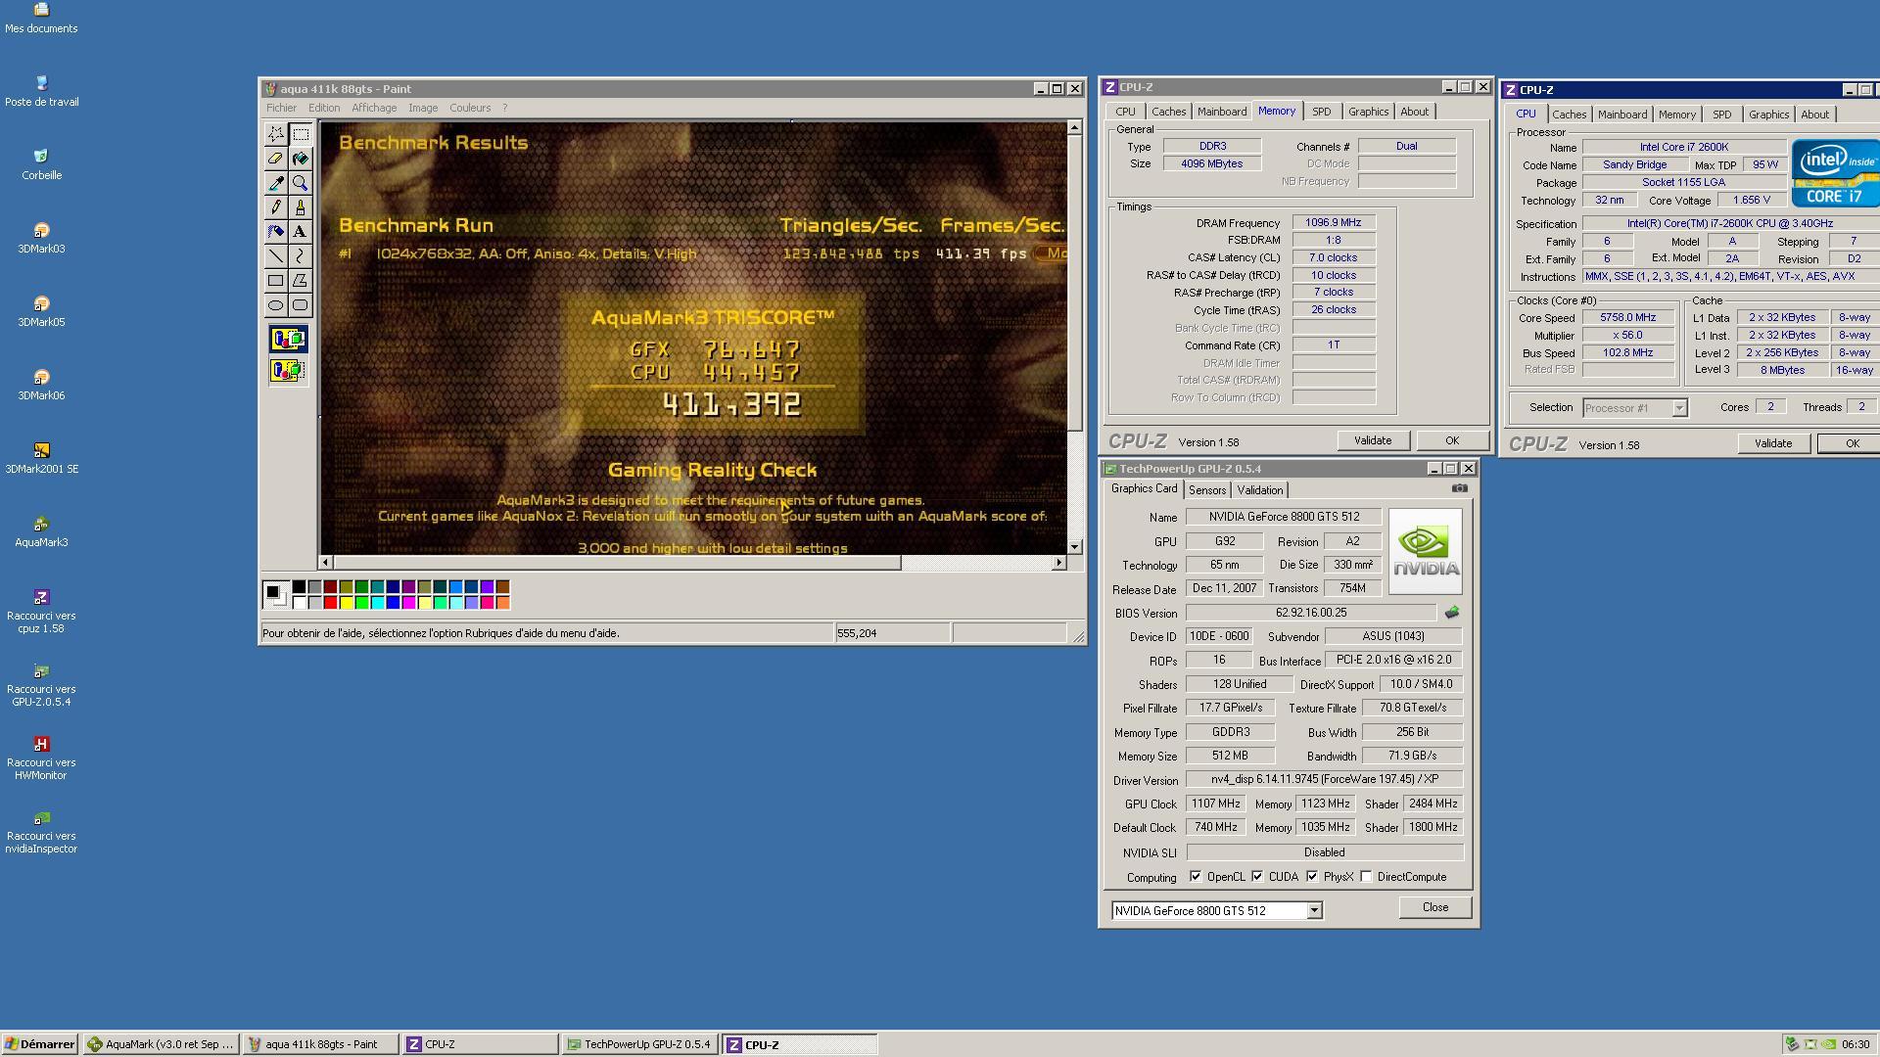Open the 3DMark03 desktop icon

(41, 238)
